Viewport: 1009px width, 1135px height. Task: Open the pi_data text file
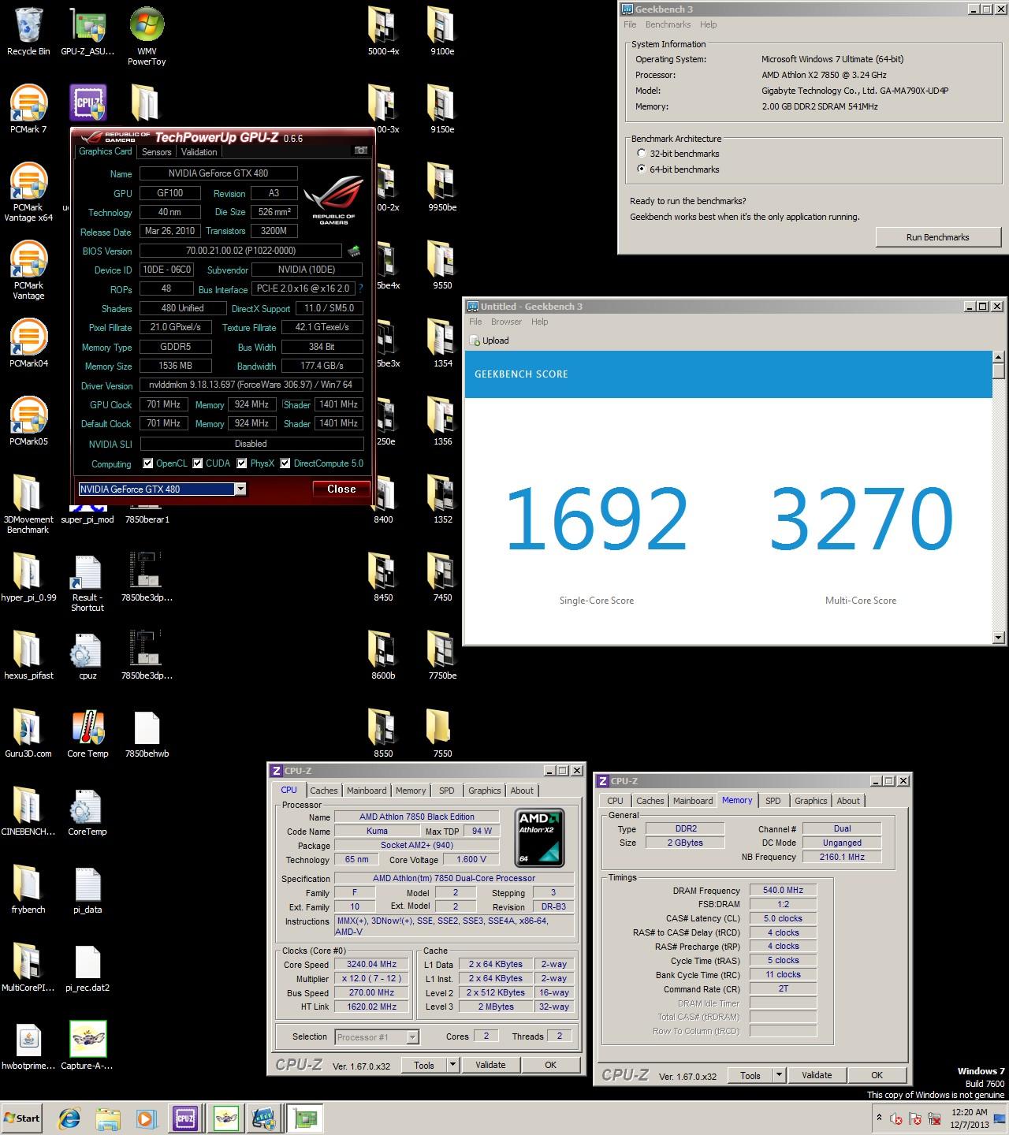87,889
